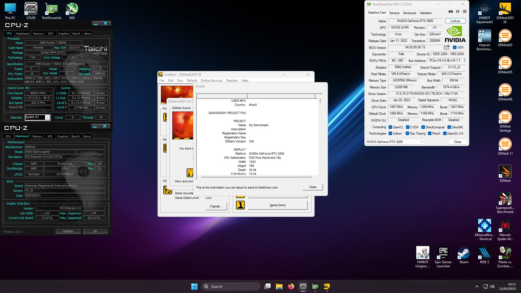Image resolution: width=521 pixels, height=293 pixels.
Task: Click Close button in GPU-Z
Action: click(458, 142)
